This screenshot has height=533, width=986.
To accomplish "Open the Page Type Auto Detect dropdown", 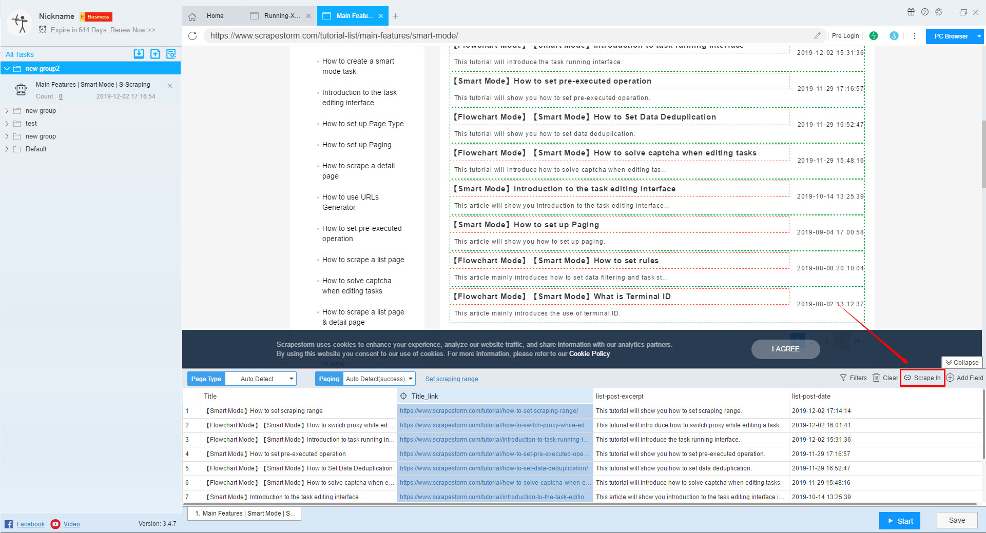I will [x=261, y=379].
